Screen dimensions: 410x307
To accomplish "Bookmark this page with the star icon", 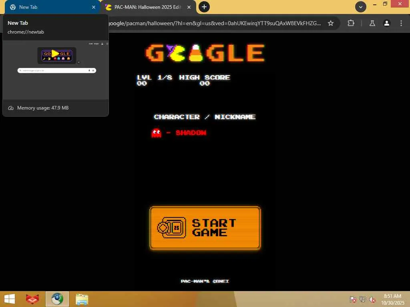I will click(x=330, y=23).
